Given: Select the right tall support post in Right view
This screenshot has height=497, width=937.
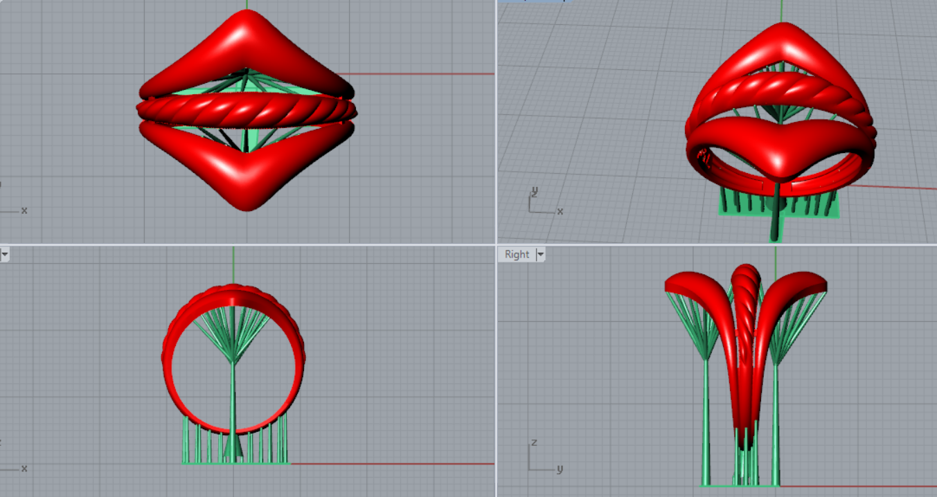Looking at the screenshot, I should pos(775,422).
